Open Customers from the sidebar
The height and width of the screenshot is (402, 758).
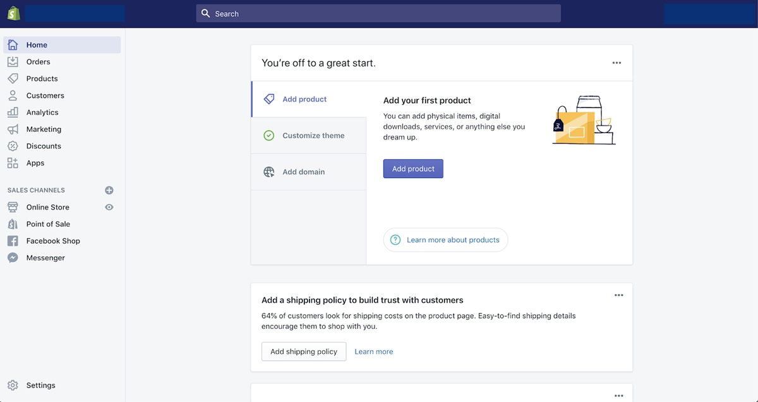coord(13,95)
